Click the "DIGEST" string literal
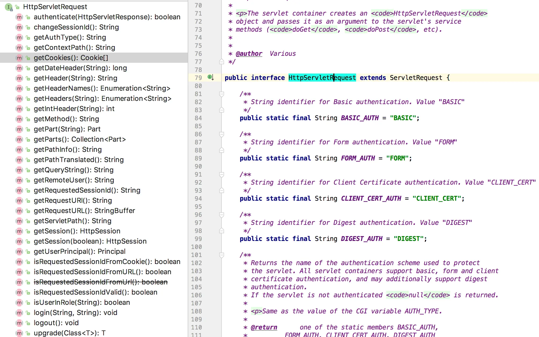Image resolution: width=539 pixels, height=337 pixels. (x=408, y=239)
